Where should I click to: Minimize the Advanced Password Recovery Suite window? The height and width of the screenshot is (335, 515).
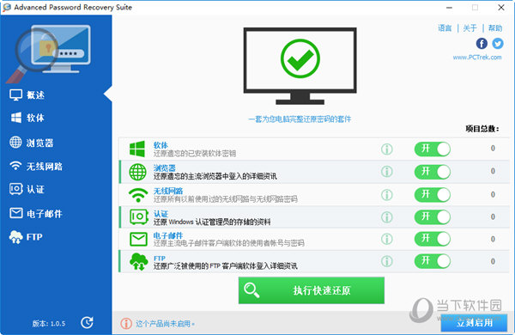[449, 7]
